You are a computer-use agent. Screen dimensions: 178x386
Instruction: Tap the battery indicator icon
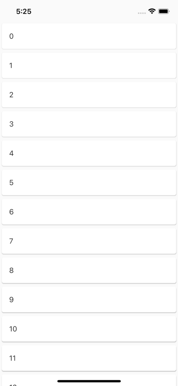point(164,11)
